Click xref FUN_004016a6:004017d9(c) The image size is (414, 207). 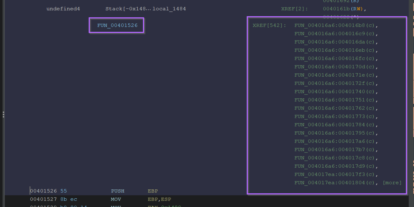[x=335, y=166]
